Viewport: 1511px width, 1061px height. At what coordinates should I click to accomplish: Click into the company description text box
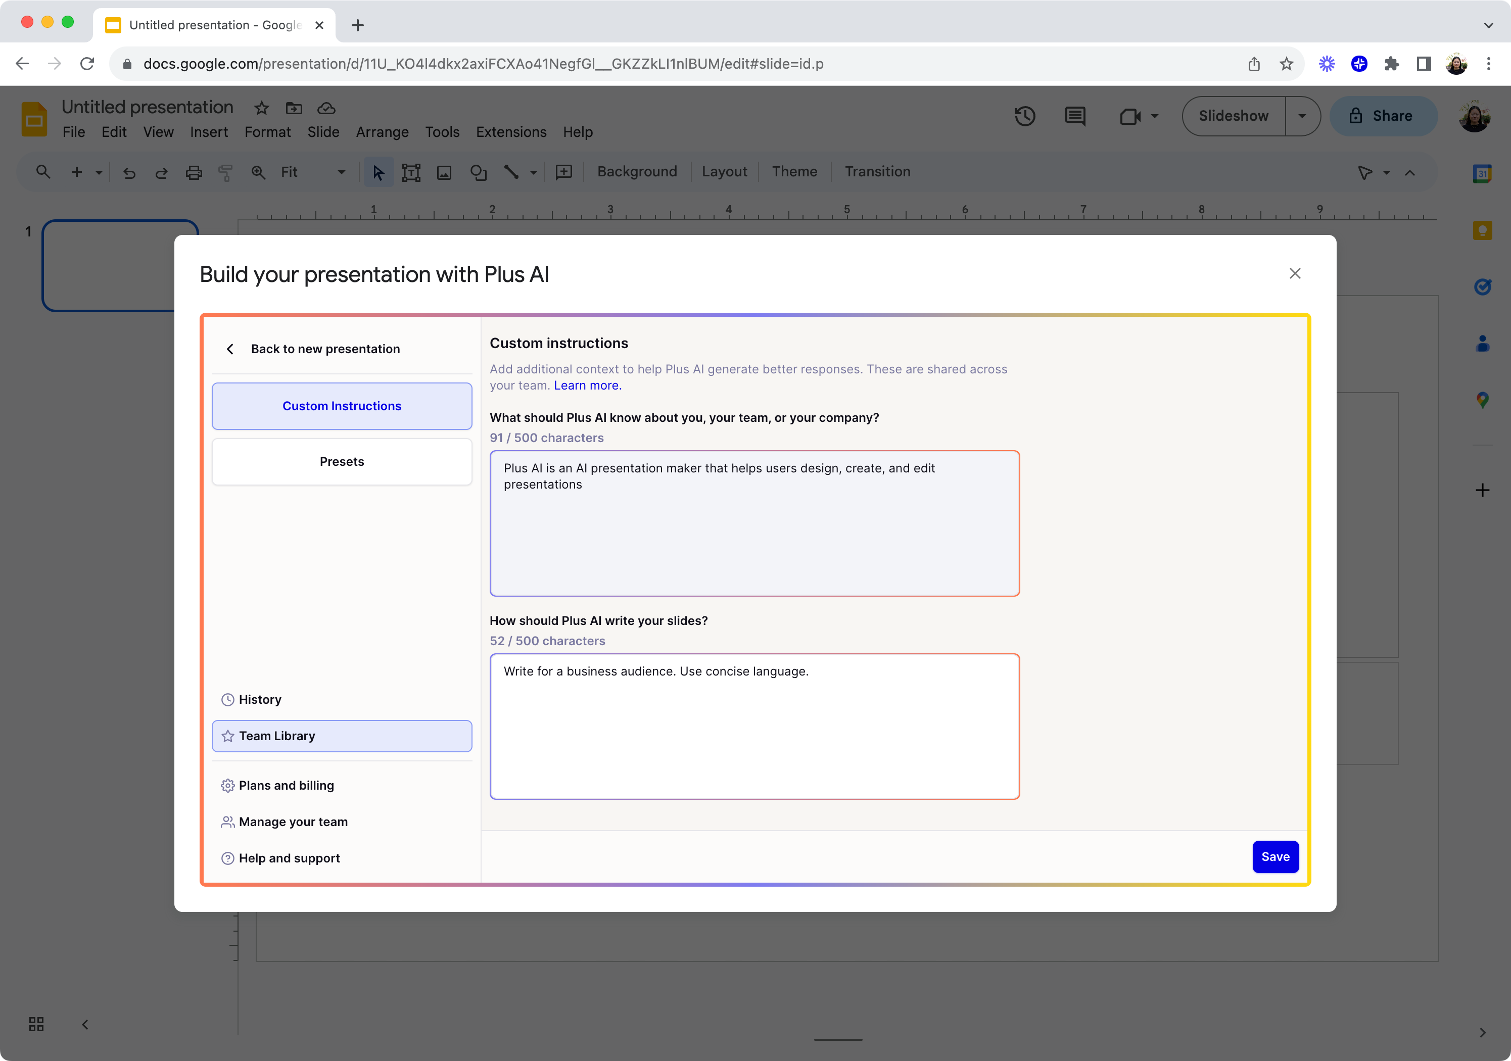coord(754,523)
